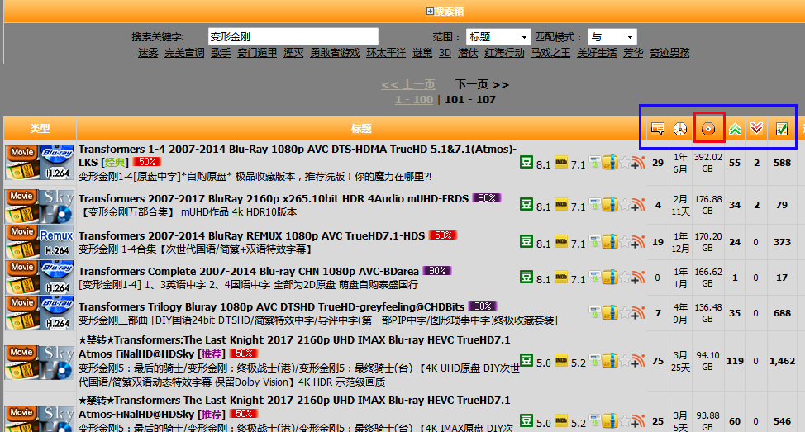Search hot keyword 完美音调
This screenshot has width=805, height=432.
coord(184,53)
